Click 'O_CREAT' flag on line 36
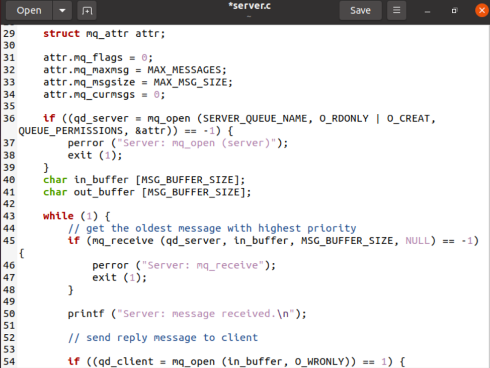 click(x=408, y=119)
